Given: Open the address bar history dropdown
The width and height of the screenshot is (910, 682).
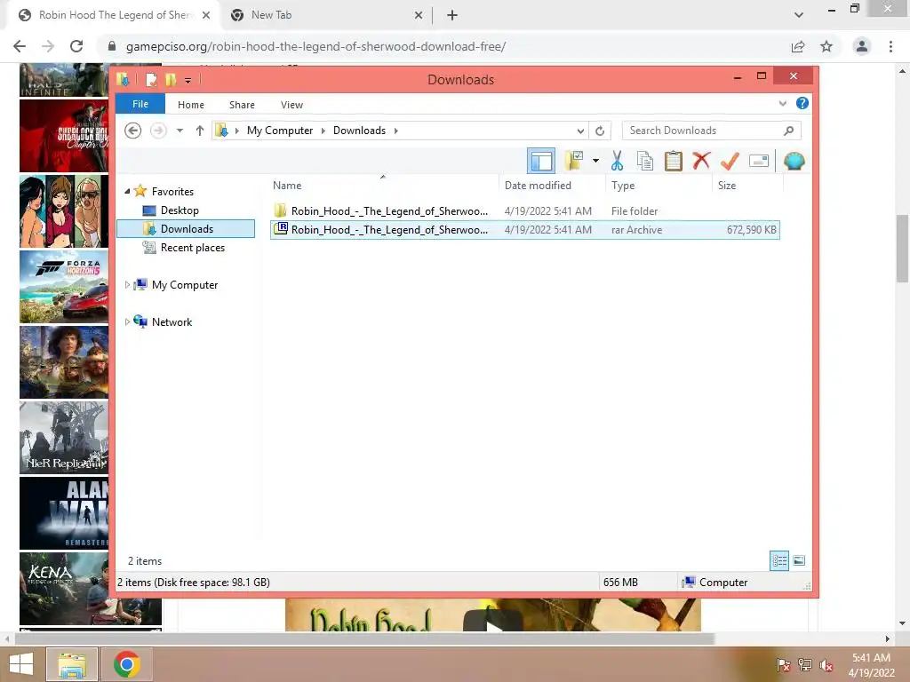Looking at the screenshot, I should coord(579,131).
